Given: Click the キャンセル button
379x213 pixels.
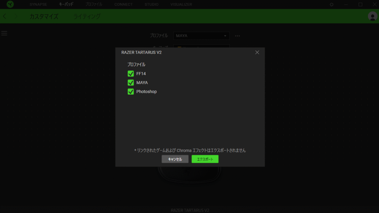Looking at the screenshot, I should point(175,159).
